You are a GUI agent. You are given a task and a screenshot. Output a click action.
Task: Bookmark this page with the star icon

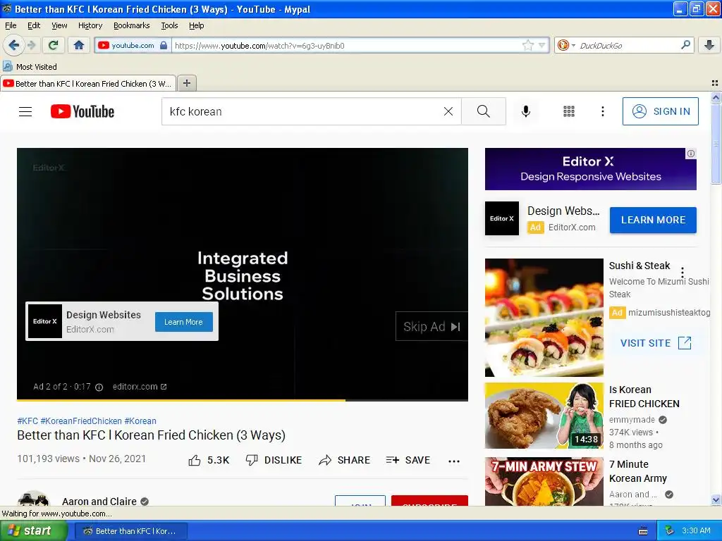527,45
